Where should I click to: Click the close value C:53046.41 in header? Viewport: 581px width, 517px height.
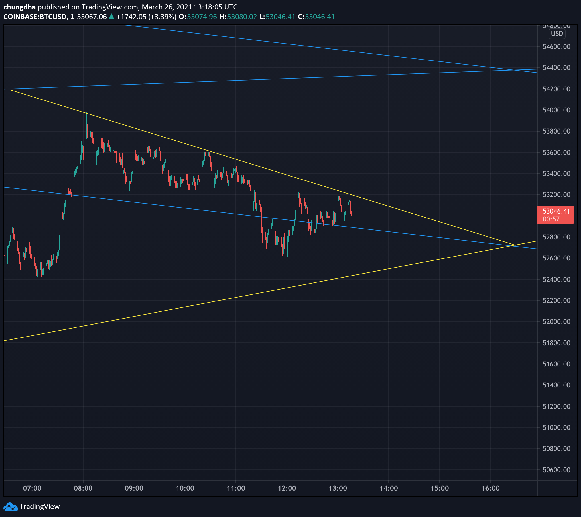pyautogui.click(x=316, y=17)
